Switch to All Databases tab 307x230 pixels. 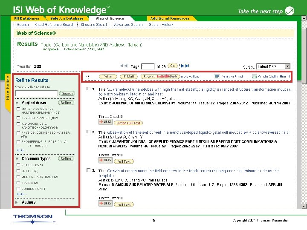[x=26, y=18]
